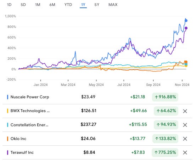Open Constellation Energy stock row
This screenshot has height=163, width=196.
(x=97, y=125)
